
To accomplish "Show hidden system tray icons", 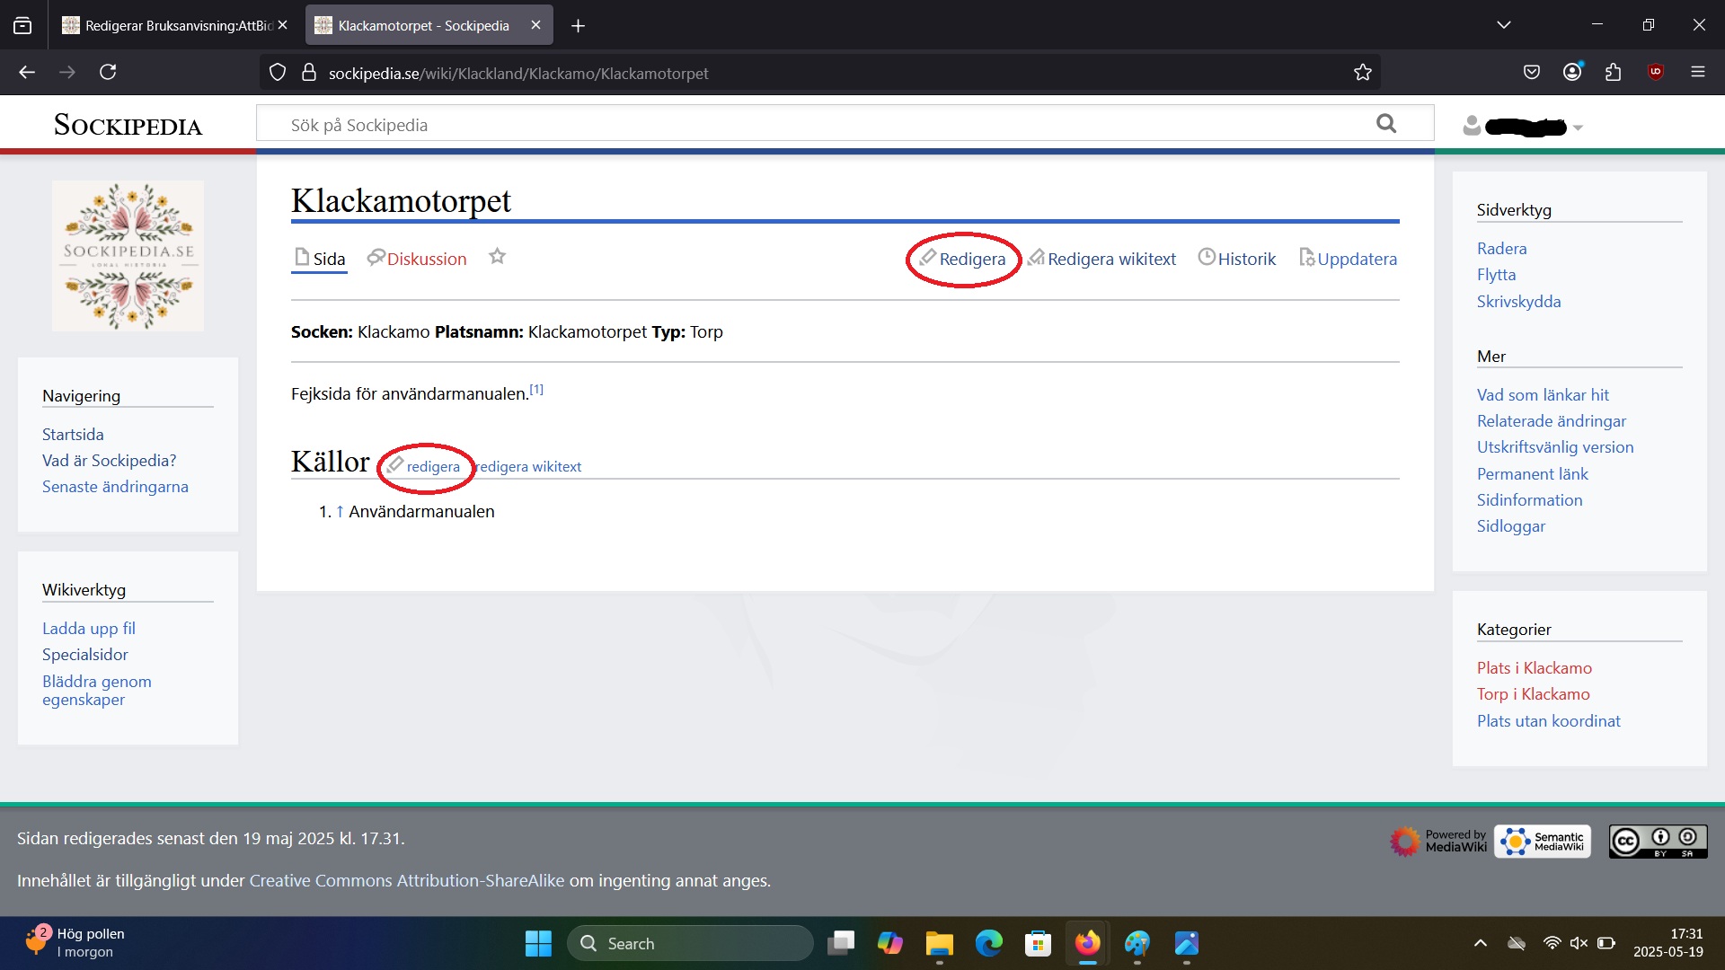I will click(x=1480, y=943).
